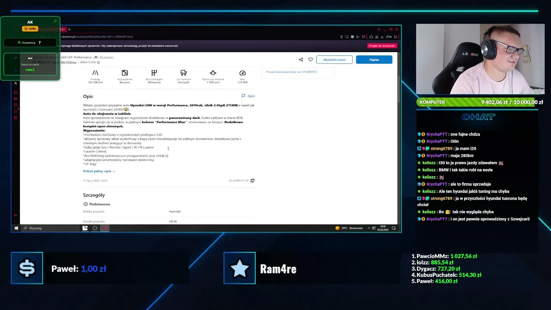Screen dimensions: 551x310
Task: Open the browser AI assistant icon
Action: tap(389, 37)
